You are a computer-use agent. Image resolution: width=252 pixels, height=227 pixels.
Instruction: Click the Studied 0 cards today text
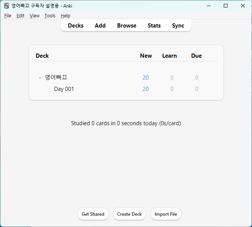[x=126, y=123]
